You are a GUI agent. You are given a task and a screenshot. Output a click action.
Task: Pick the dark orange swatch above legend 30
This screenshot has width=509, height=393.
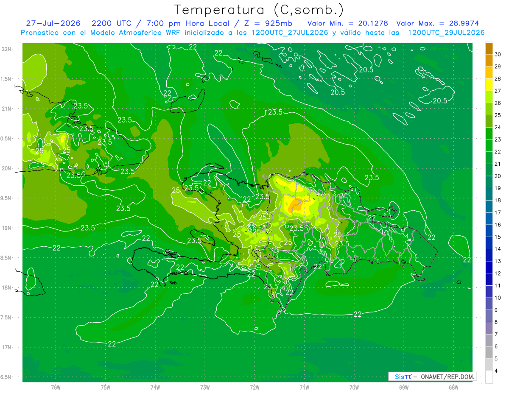489,48
